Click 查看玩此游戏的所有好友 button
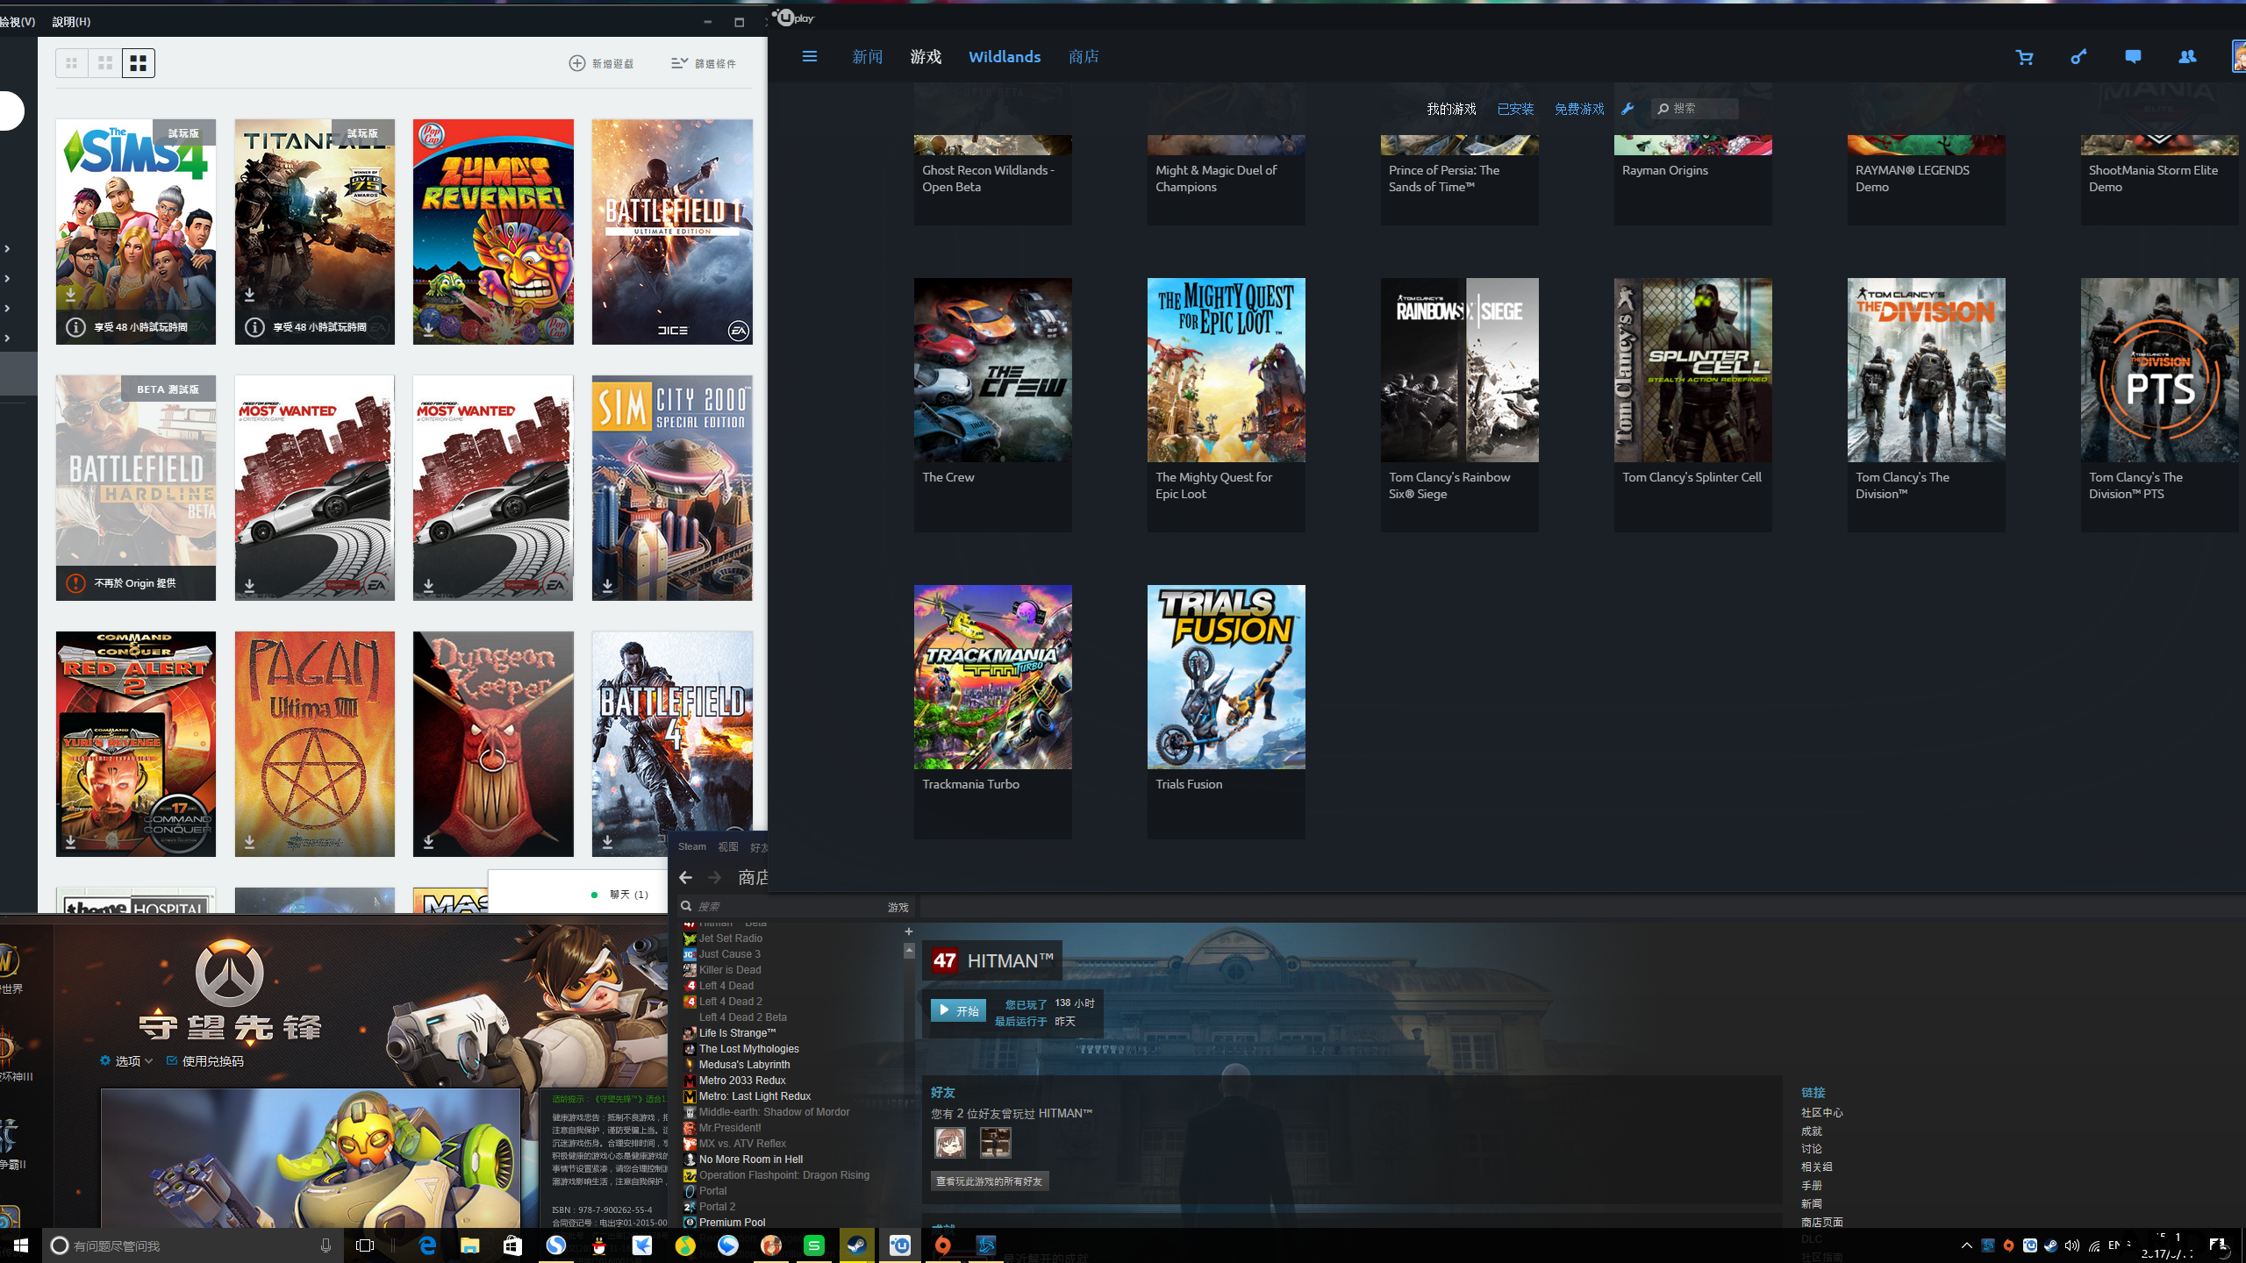Screen dimensions: 2246x1263 tap(989, 1181)
